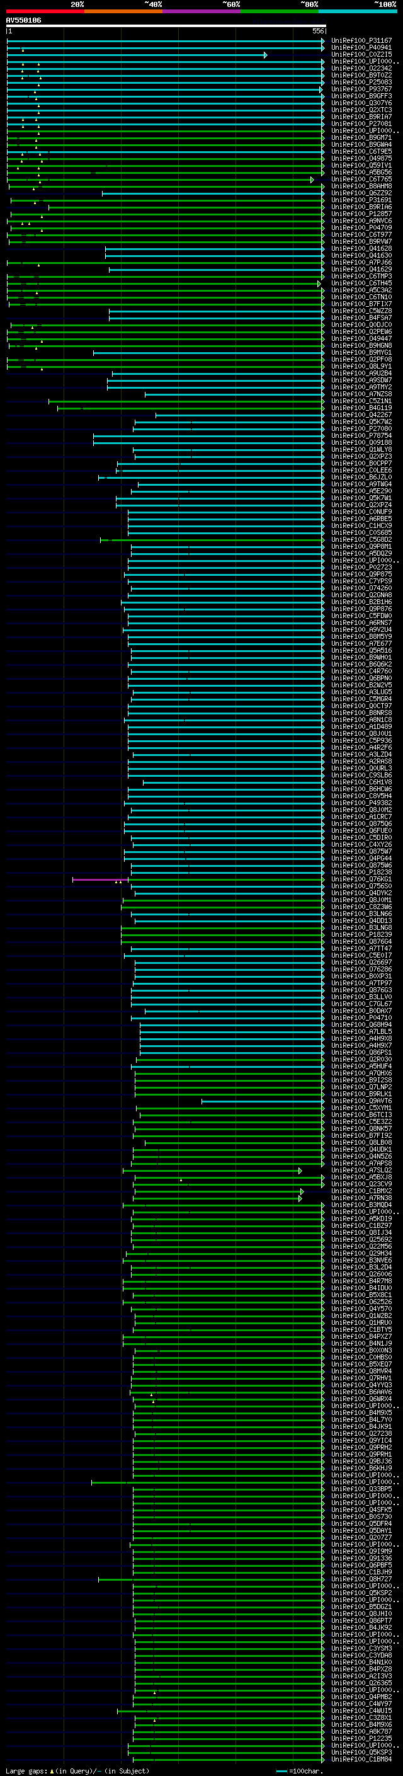Select hit label UniRef100_C6TH45

pos(361,284)
